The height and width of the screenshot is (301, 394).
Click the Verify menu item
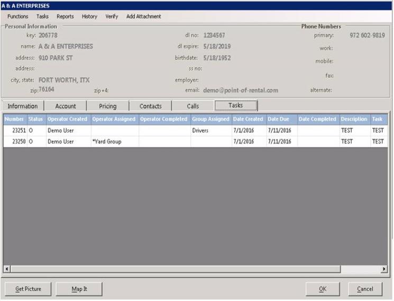tap(112, 16)
